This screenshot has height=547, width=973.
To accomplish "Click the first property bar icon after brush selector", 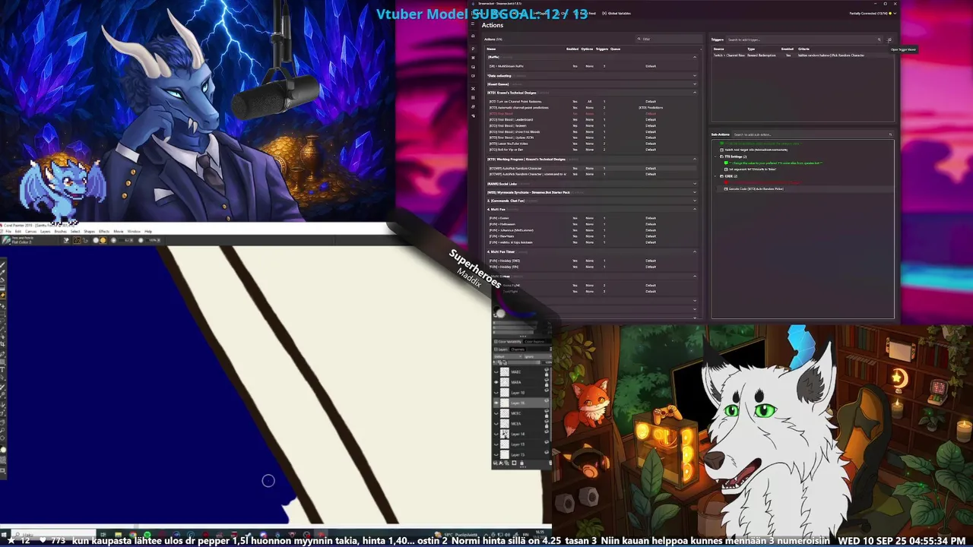I will pyautogui.click(x=66, y=240).
